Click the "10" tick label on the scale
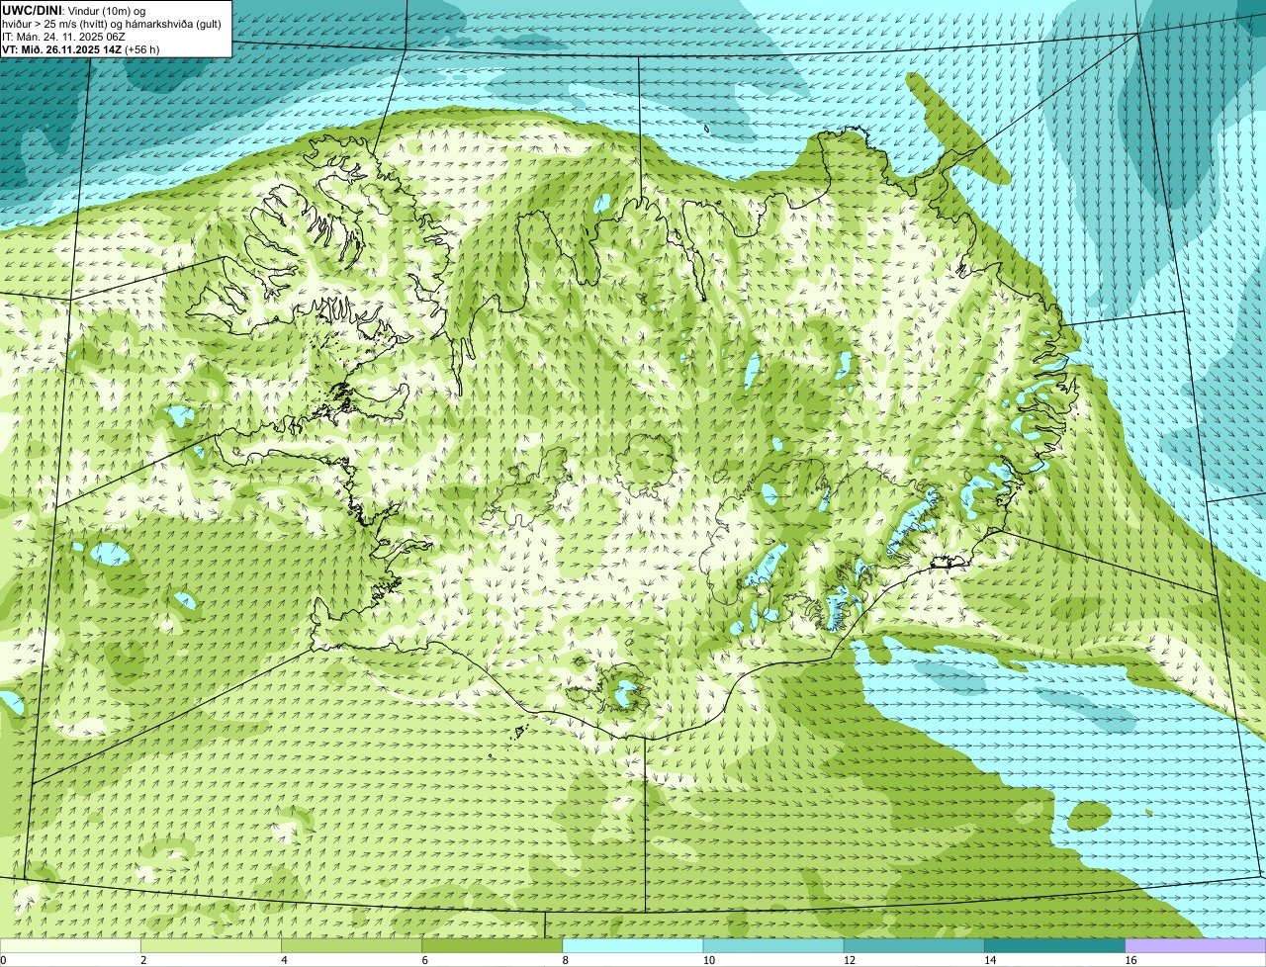1266x967 pixels. pyautogui.click(x=708, y=960)
